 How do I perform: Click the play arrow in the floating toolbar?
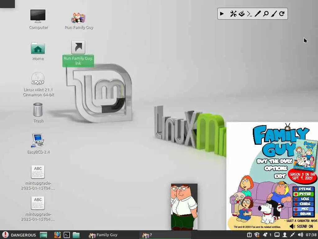222,14
